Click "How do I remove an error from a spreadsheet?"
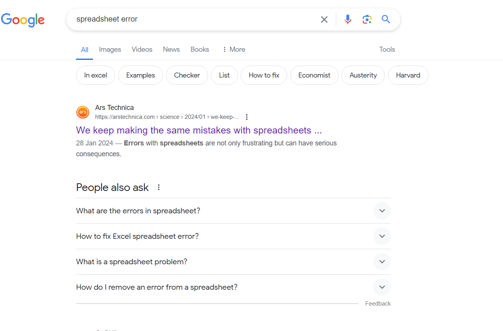 coord(157,287)
